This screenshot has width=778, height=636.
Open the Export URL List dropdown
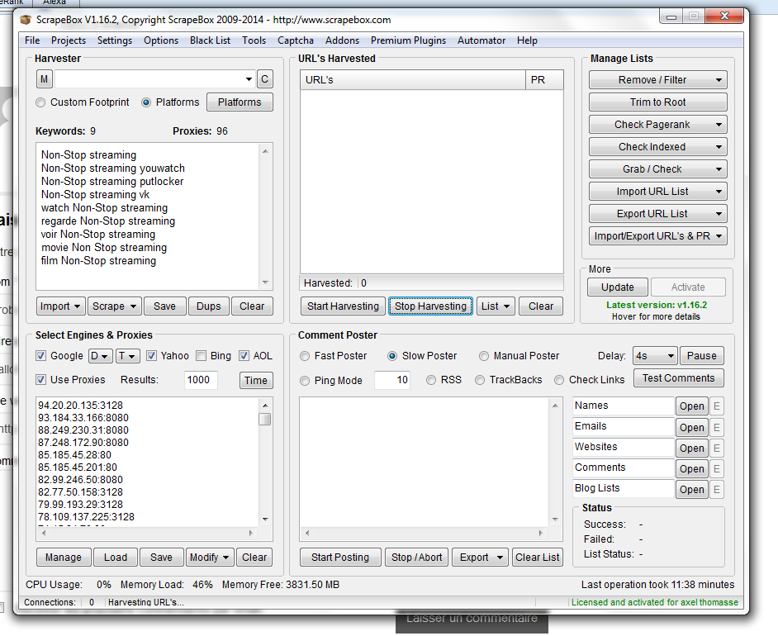(658, 214)
